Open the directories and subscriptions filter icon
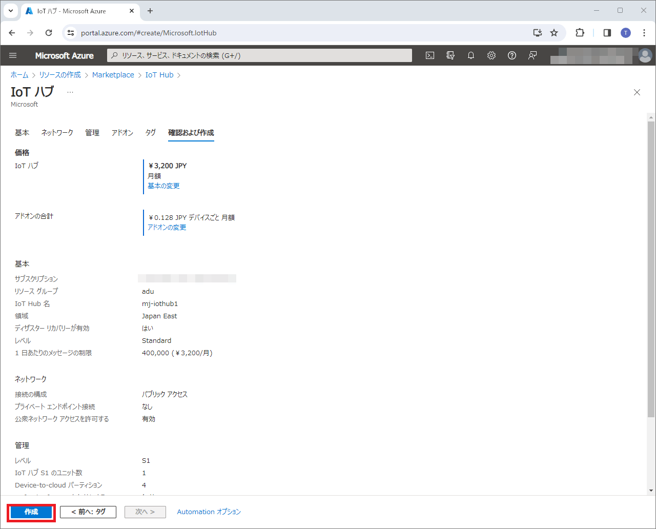This screenshot has width=656, height=529. tap(450, 55)
